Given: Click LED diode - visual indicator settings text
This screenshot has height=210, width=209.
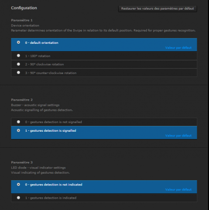Looking at the screenshot, I should tap(38, 168).
